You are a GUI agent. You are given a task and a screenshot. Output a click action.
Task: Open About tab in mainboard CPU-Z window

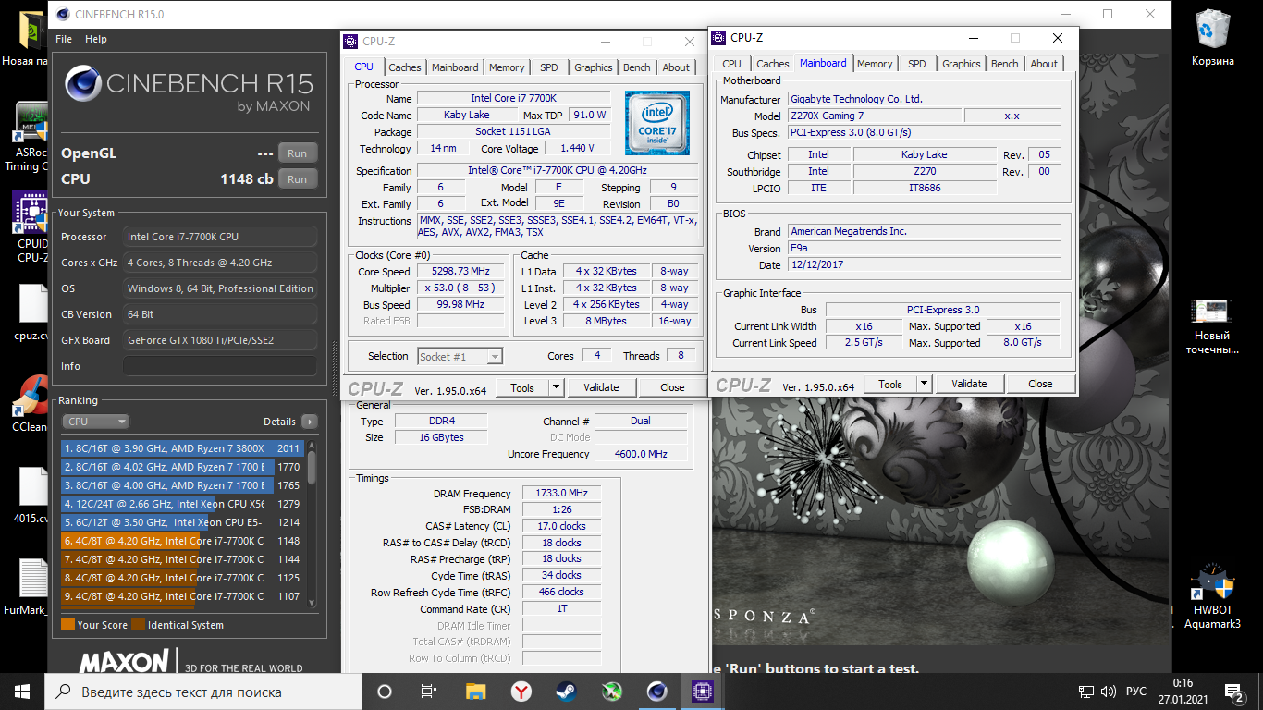coord(1044,64)
